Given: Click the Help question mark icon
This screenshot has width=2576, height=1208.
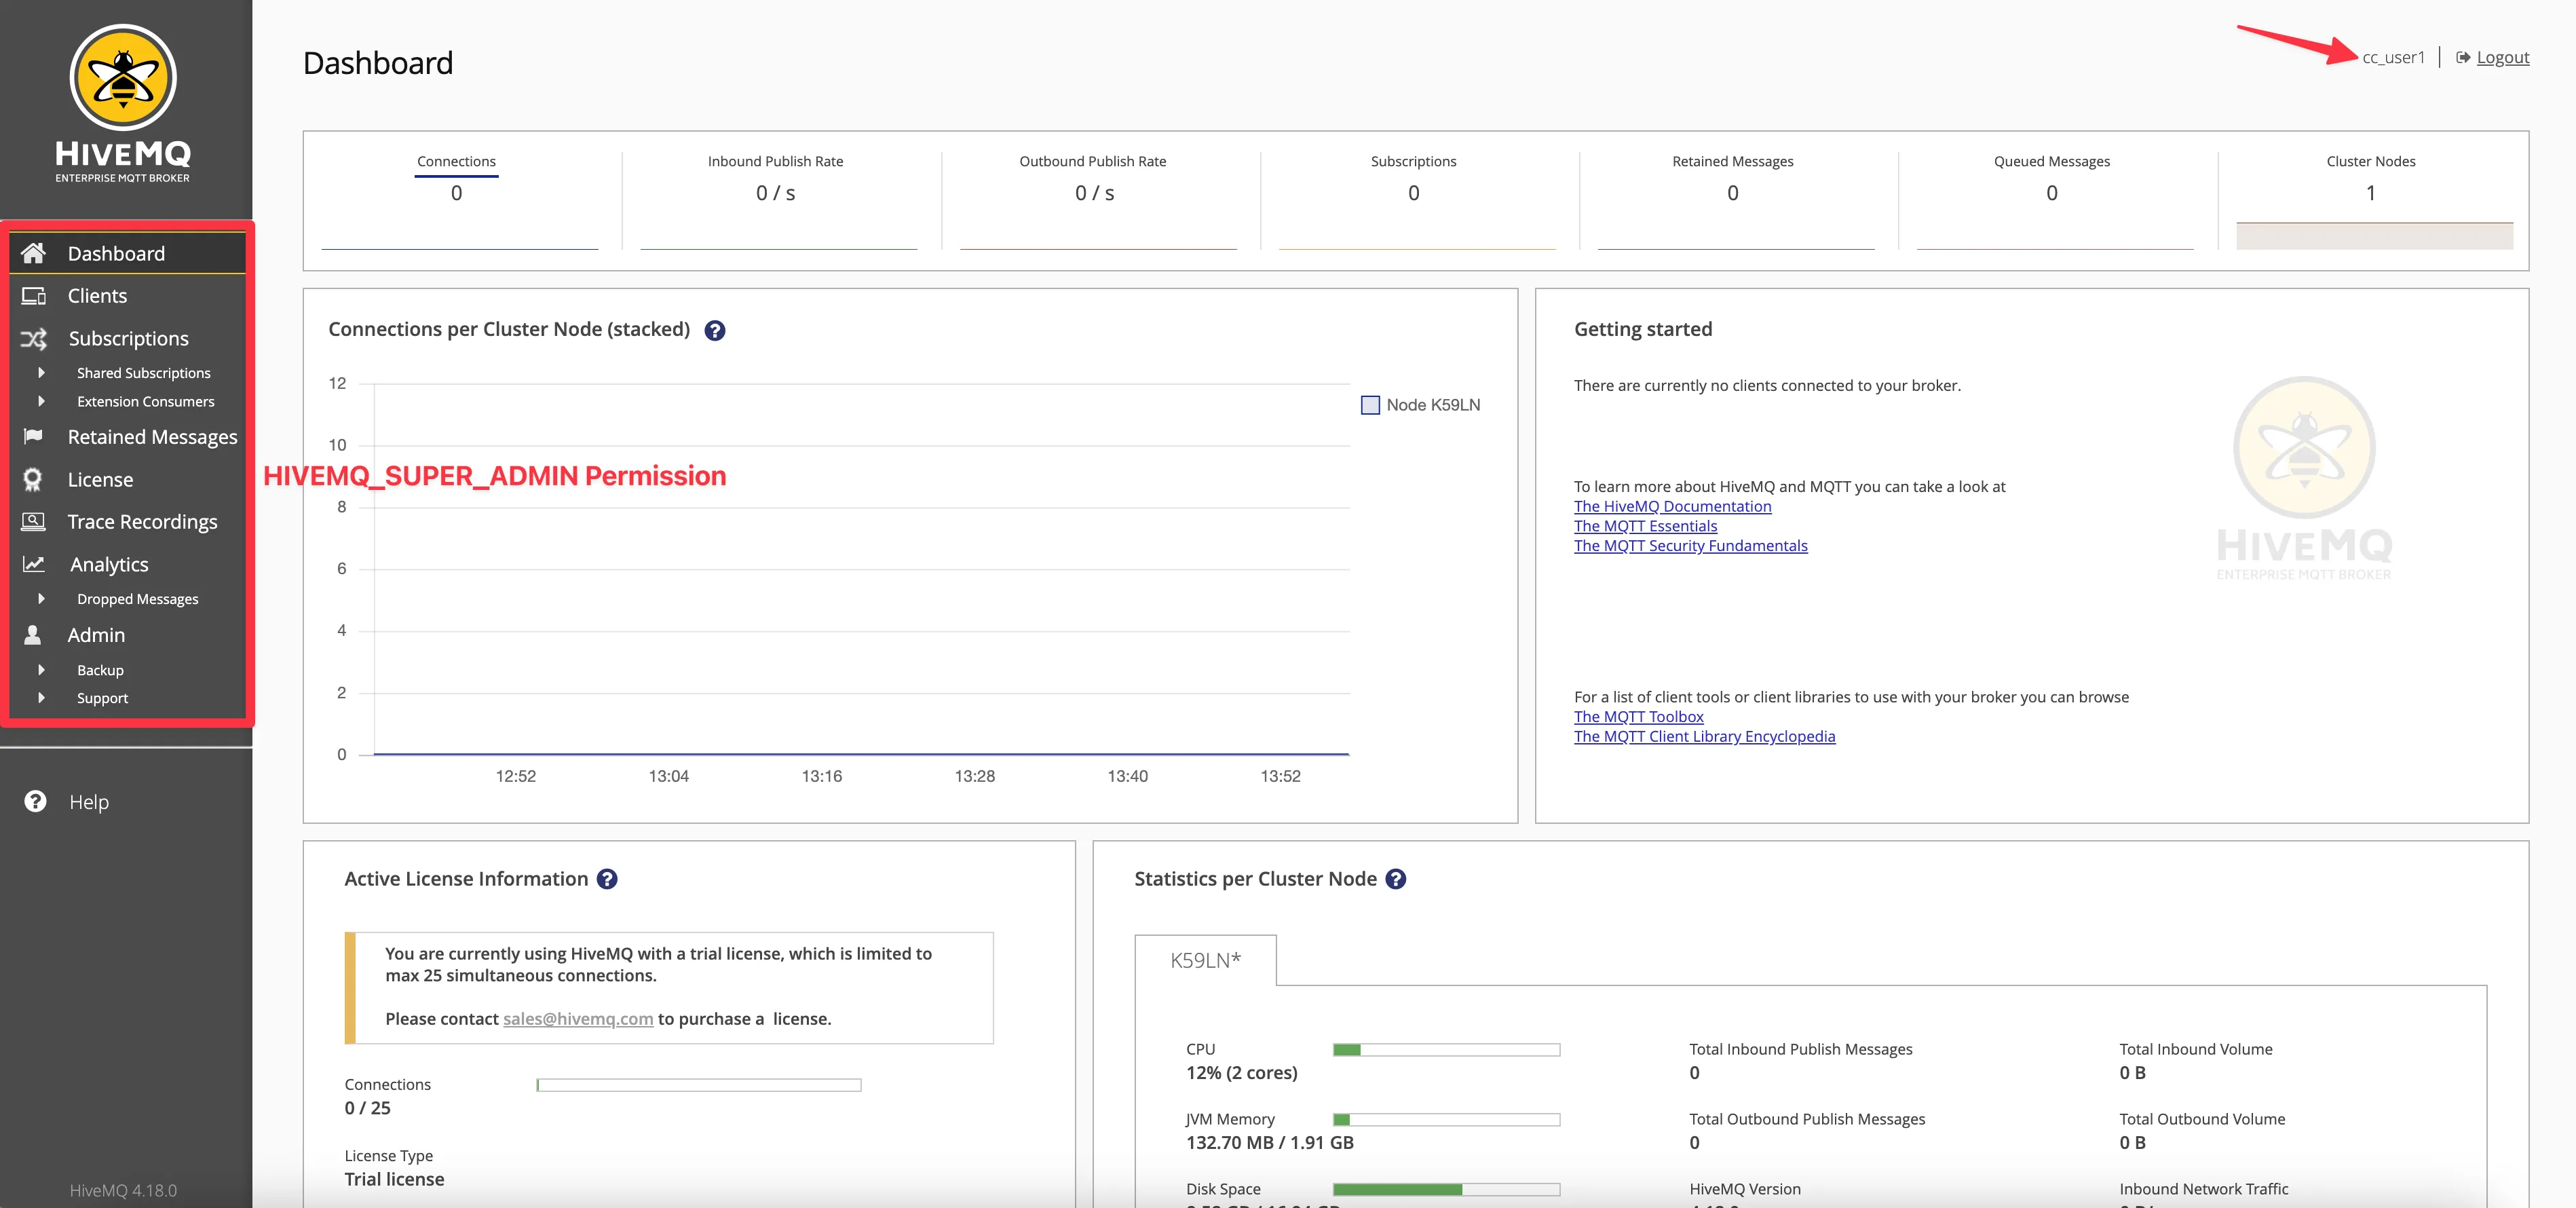Looking at the screenshot, I should tap(35, 801).
